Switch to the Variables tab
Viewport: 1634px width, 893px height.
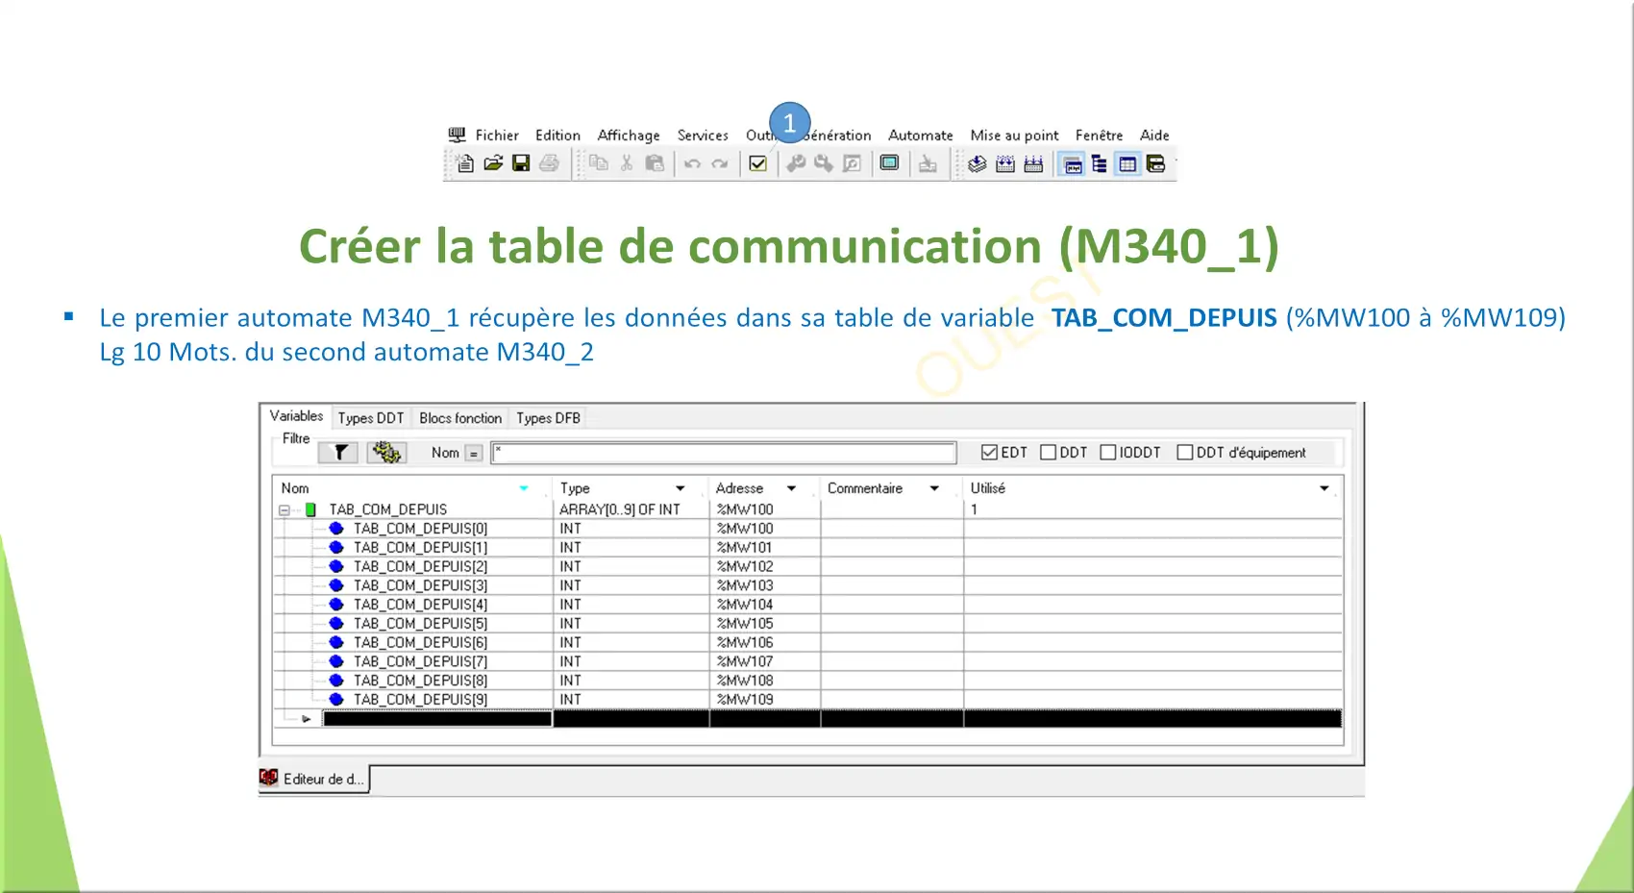coord(296,416)
